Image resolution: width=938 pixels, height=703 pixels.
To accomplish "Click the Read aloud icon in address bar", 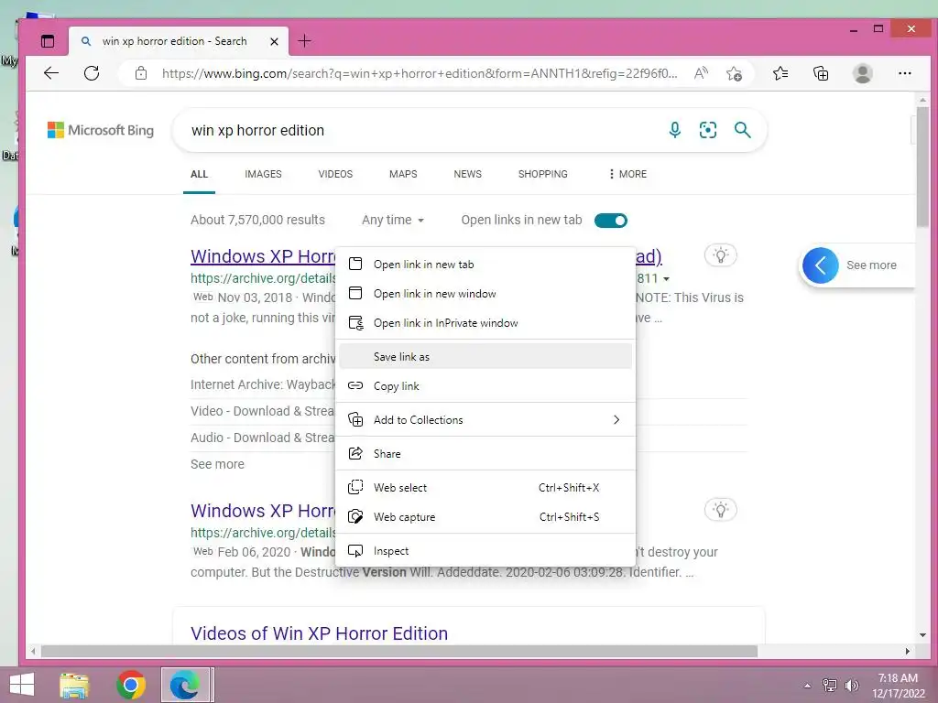I will pyautogui.click(x=701, y=73).
